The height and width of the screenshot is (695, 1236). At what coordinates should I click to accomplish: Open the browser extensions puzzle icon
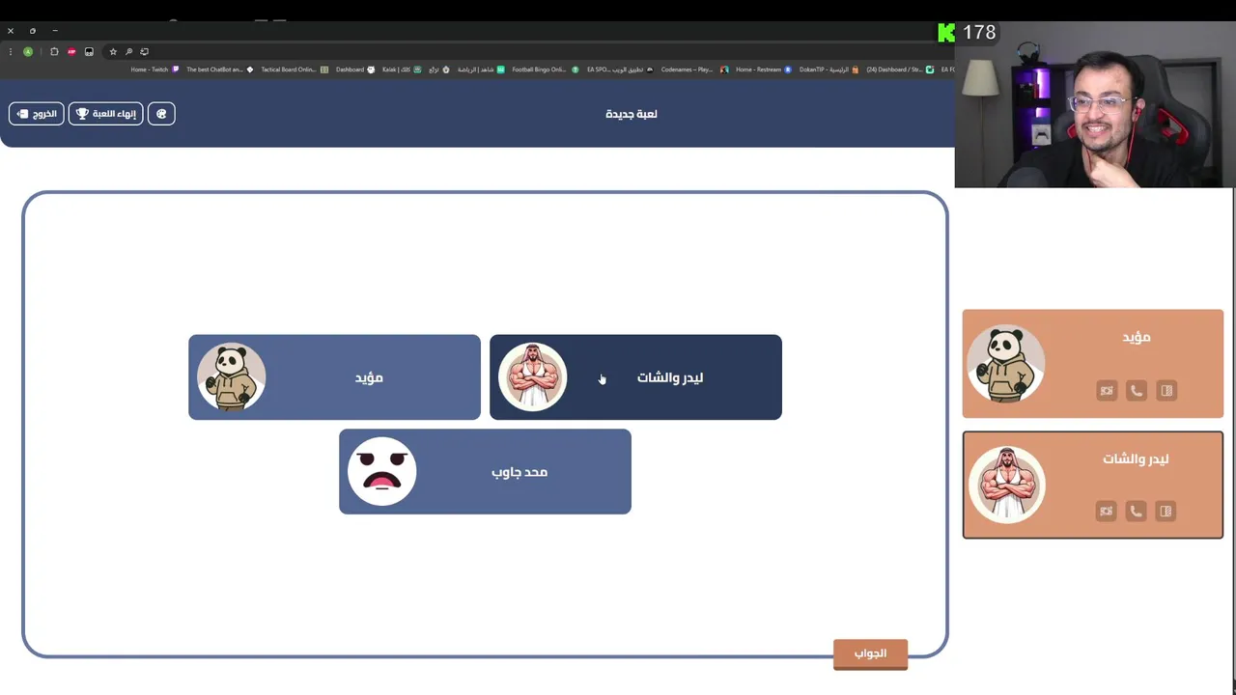coord(54,52)
